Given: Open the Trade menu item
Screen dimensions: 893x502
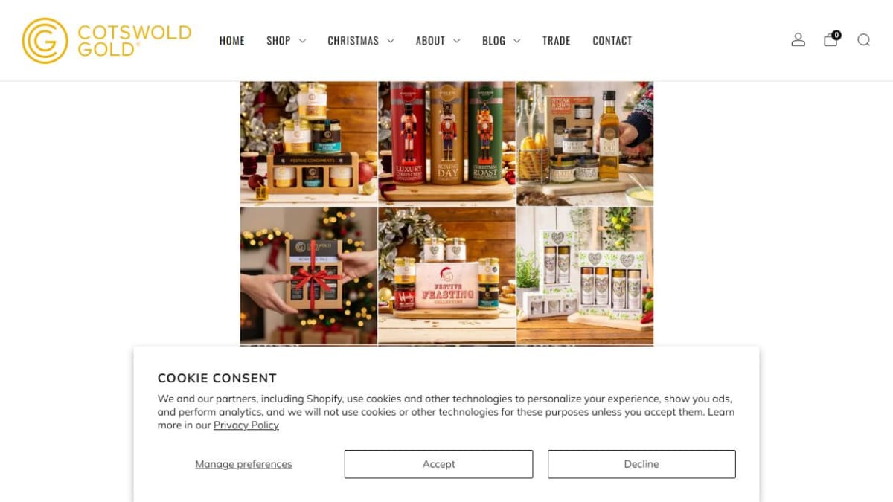Looking at the screenshot, I should (556, 41).
